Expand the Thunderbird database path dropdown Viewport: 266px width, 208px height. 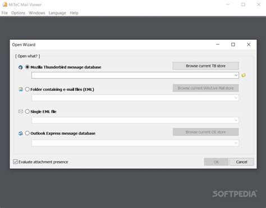point(236,75)
